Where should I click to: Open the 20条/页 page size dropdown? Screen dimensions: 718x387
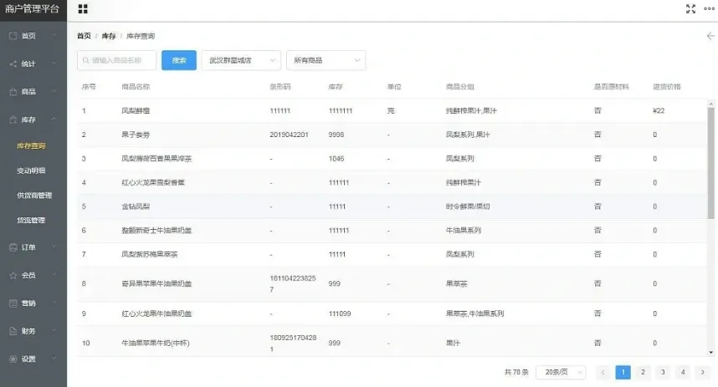(x=561, y=372)
